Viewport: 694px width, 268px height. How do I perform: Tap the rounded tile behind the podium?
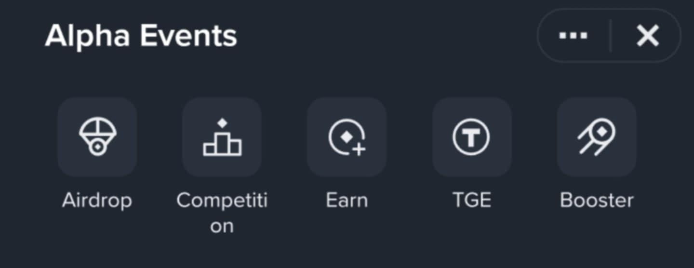coord(222,137)
